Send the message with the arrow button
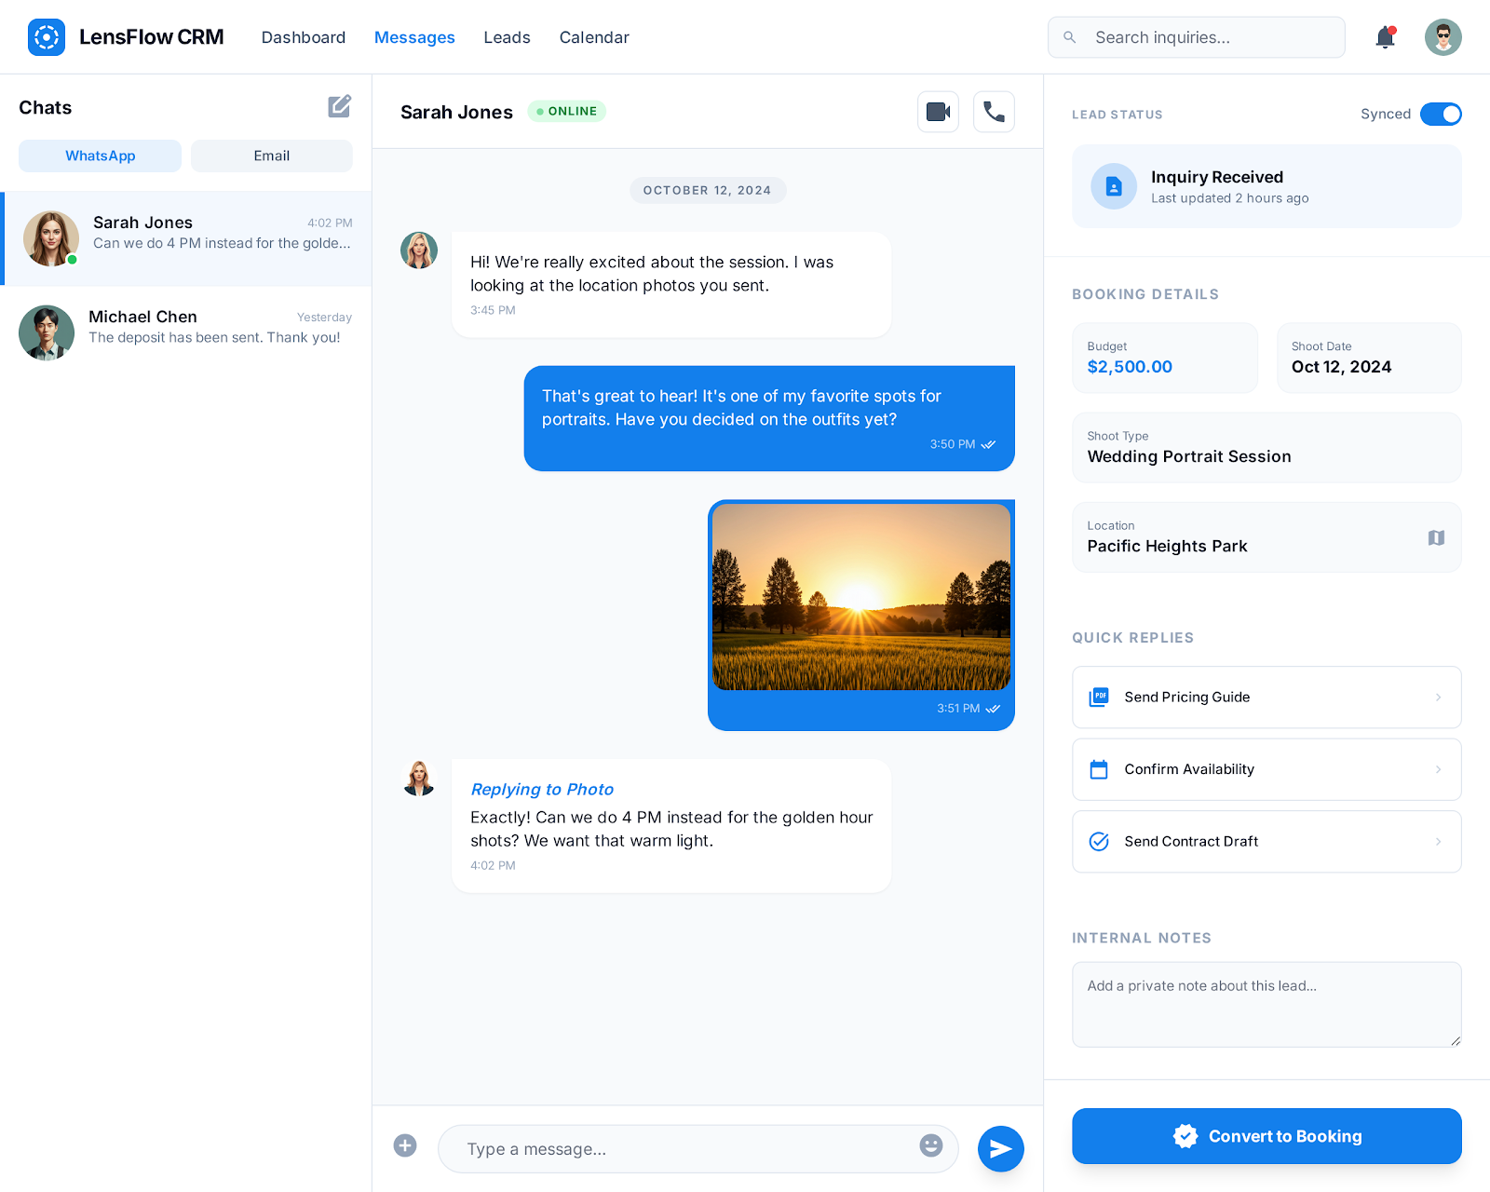Screen dimensions: 1490x1192 coord(1000,1148)
